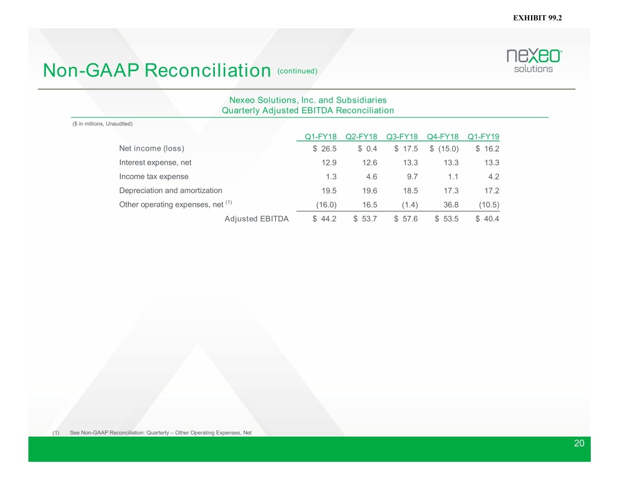Click the Q1-FY19 column header
The width and height of the screenshot is (618, 477).
[483, 137]
